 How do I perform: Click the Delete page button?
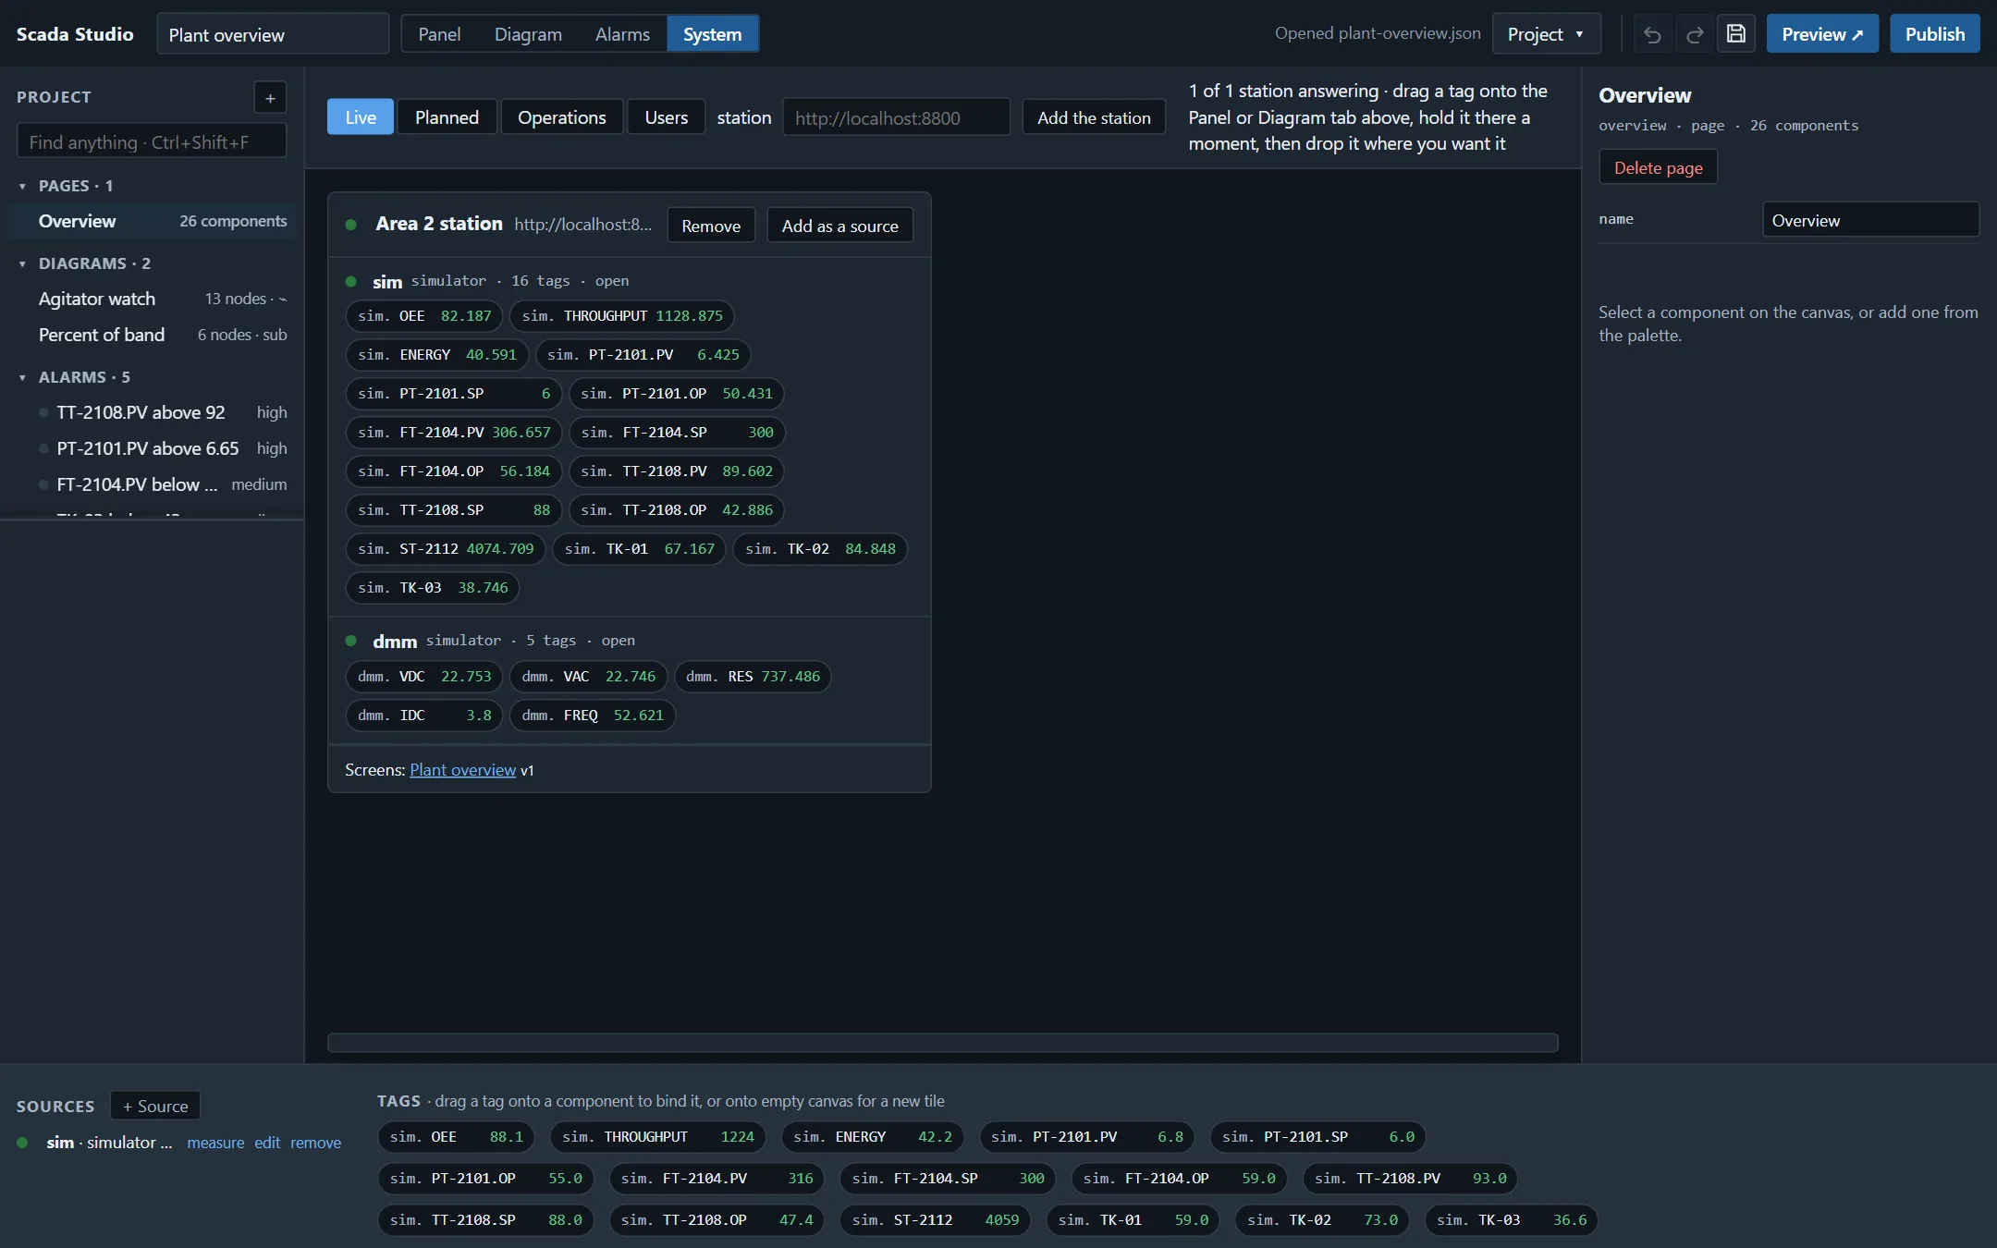click(1658, 167)
